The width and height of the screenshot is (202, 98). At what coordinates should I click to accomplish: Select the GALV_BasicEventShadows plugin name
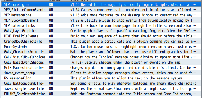pos(24,62)
